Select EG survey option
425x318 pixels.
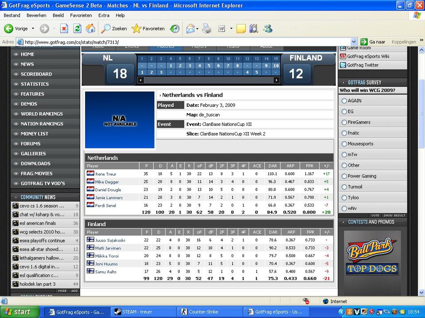[344, 111]
